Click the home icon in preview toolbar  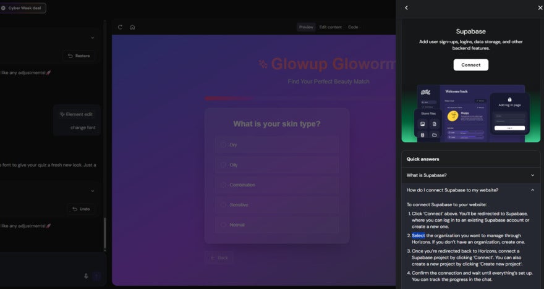coord(132,27)
